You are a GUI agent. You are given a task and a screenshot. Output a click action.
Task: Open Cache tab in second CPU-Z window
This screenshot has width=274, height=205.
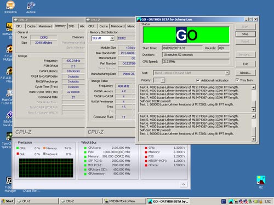pos(104,26)
